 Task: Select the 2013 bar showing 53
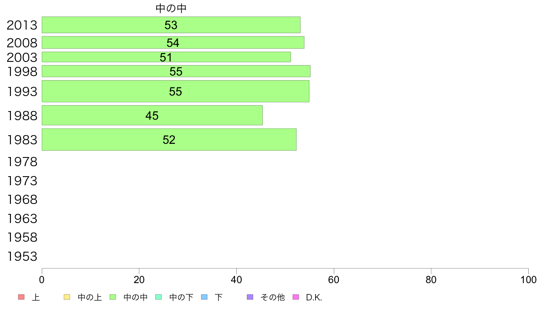click(x=171, y=25)
